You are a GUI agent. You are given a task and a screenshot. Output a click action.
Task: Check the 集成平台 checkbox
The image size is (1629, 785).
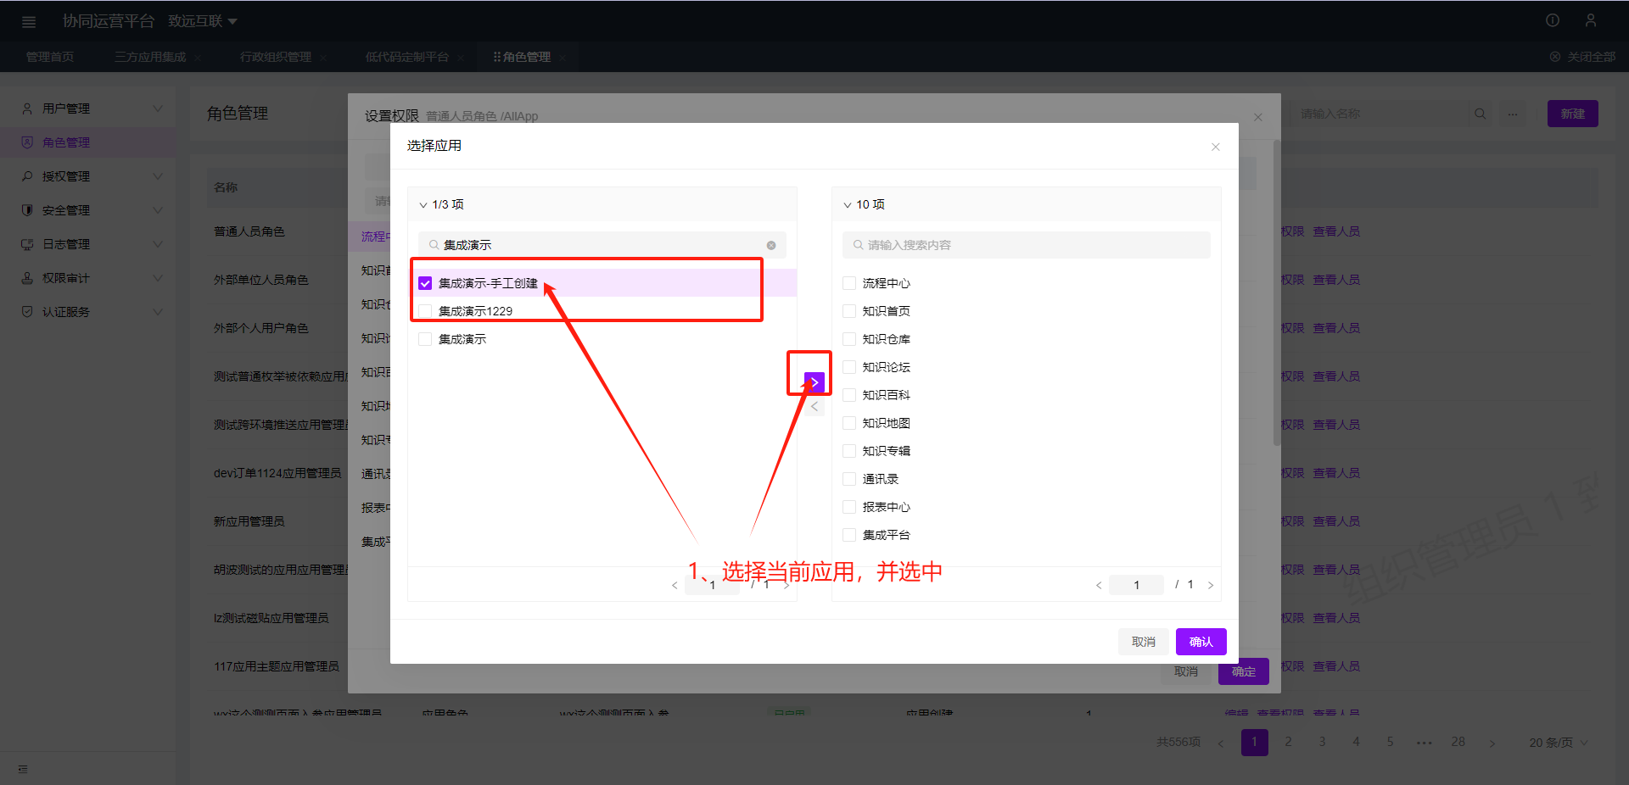pos(849,535)
